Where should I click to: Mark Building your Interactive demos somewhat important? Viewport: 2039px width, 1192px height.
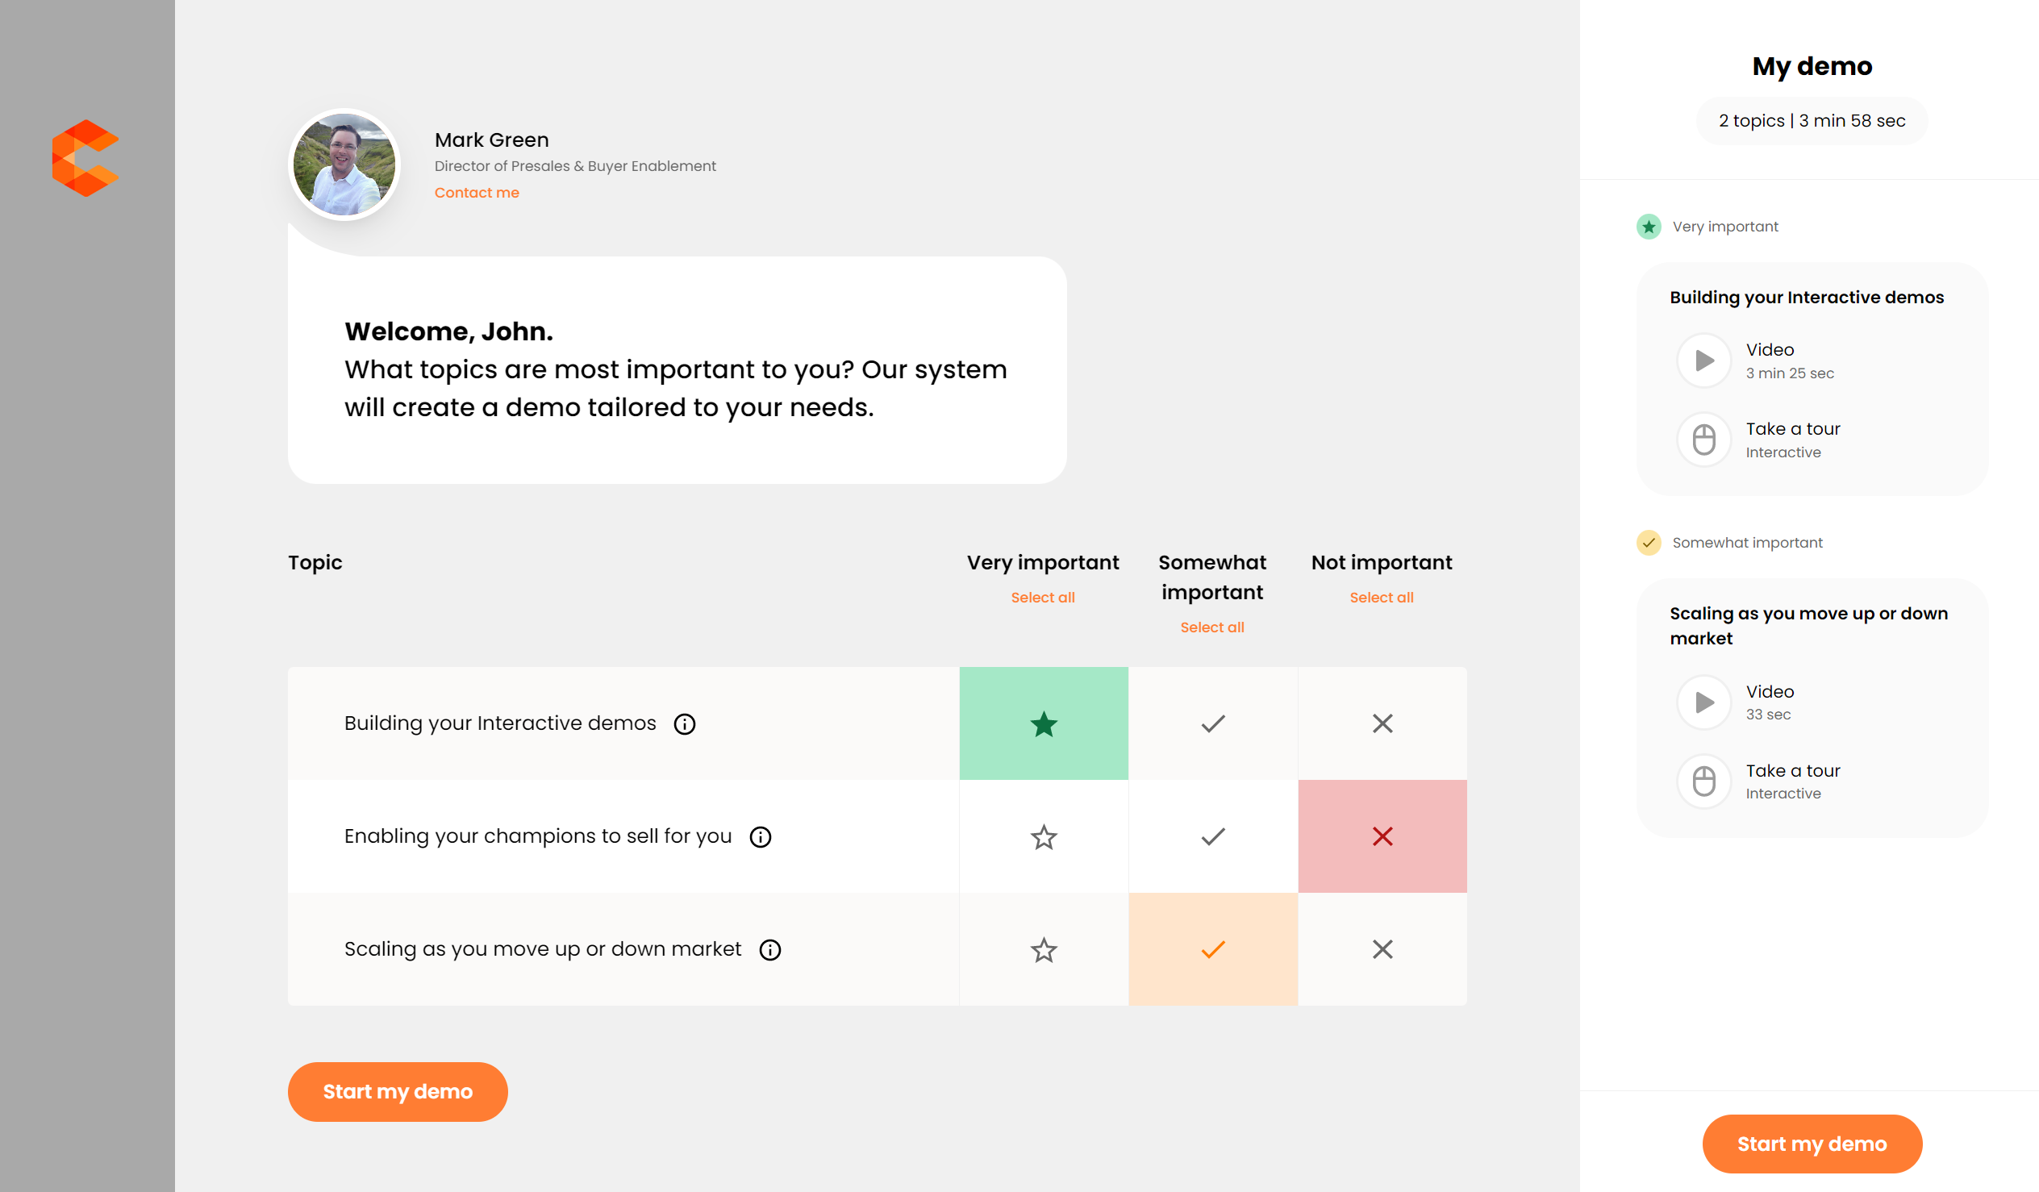pyautogui.click(x=1212, y=723)
